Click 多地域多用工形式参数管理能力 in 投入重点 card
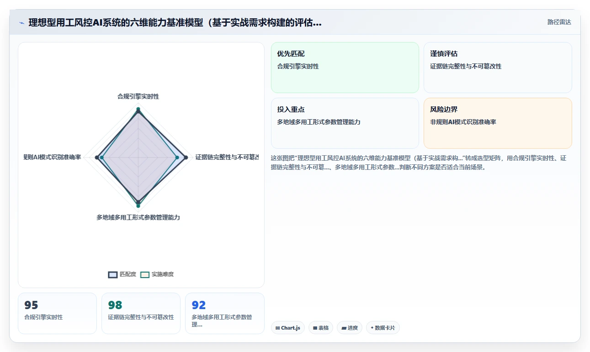The height and width of the screenshot is (352, 590). click(319, 122)
